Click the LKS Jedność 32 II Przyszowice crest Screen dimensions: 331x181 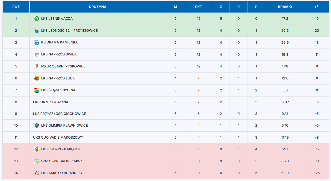click(x=37, y=31)
